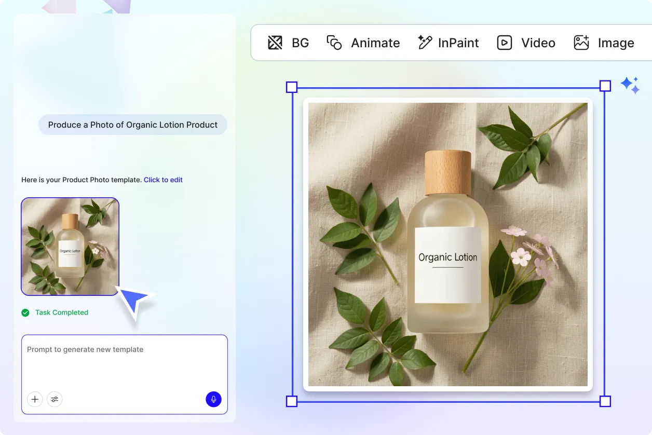
Task: Start voice input with the microphone button
Action: (213, 399)
